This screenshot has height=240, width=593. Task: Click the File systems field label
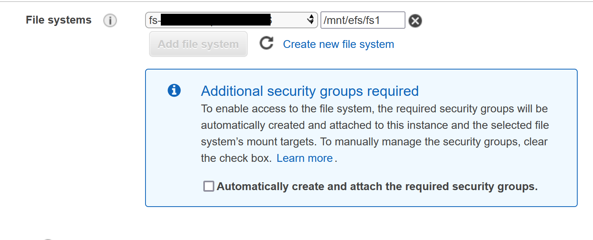pos(59,20)
